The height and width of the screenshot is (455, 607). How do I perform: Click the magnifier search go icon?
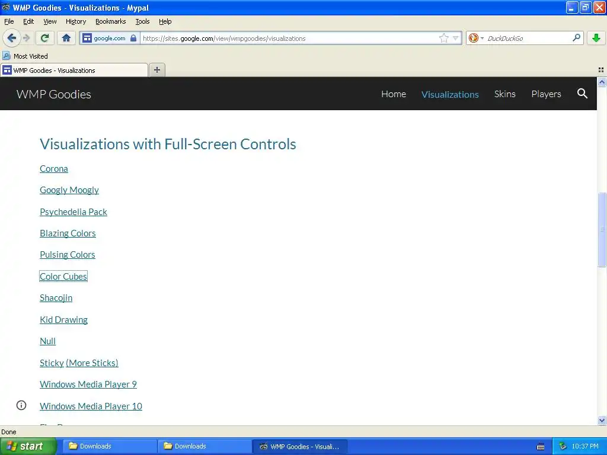[576, 38]
